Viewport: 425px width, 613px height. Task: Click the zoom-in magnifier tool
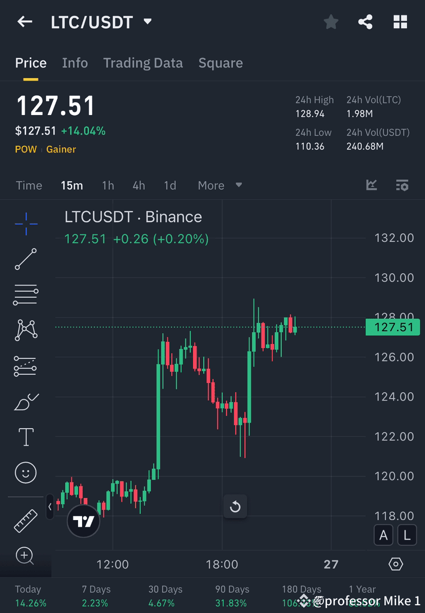coord(26,556)
